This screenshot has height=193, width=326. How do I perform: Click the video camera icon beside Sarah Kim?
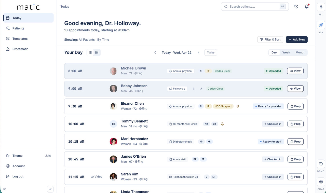[x=92, y=177]
